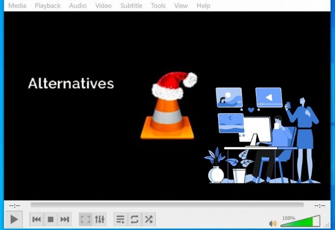
Task: Skip to next media track
Action: coord(64,219)
